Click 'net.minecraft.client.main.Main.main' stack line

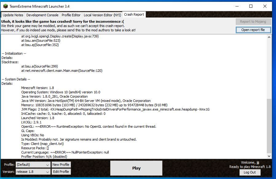62,71
